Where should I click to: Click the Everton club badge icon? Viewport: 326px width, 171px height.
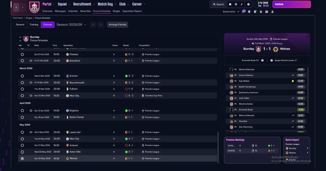(67, 76)
